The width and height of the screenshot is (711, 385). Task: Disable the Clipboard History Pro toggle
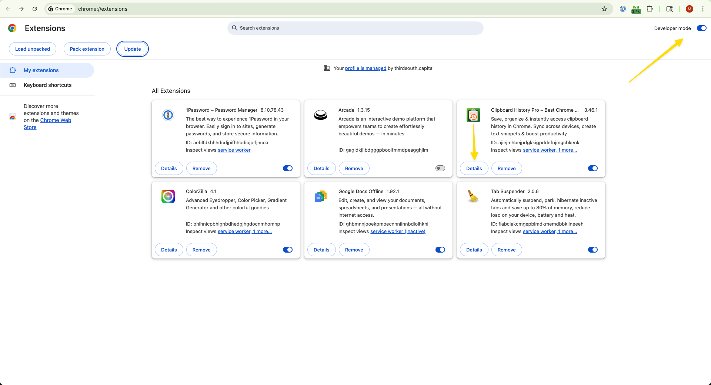(593, 168)
